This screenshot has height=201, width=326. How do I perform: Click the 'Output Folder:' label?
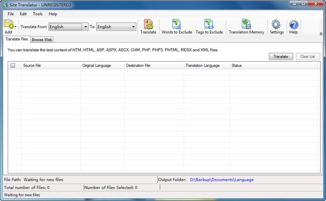[172, 180]
